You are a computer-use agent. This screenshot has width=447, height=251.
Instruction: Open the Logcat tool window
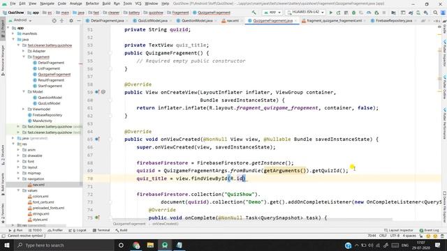pos(78,230)
